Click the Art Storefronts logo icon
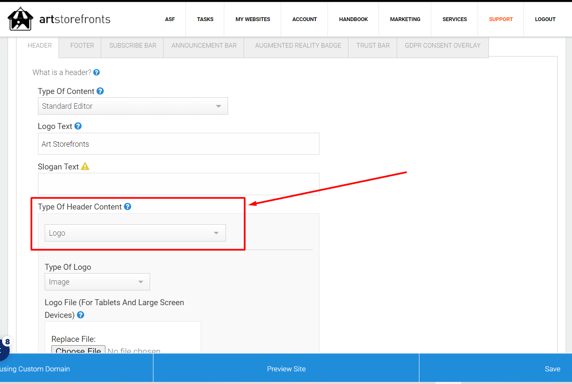572x384 pixels. 20,19
